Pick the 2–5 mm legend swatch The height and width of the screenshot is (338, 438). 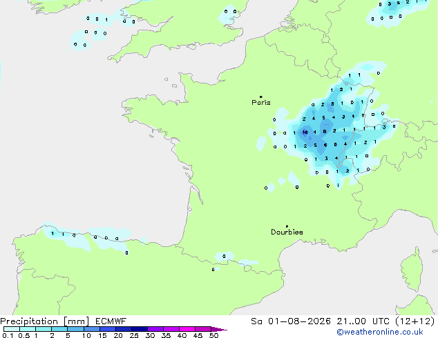point(59,329)
